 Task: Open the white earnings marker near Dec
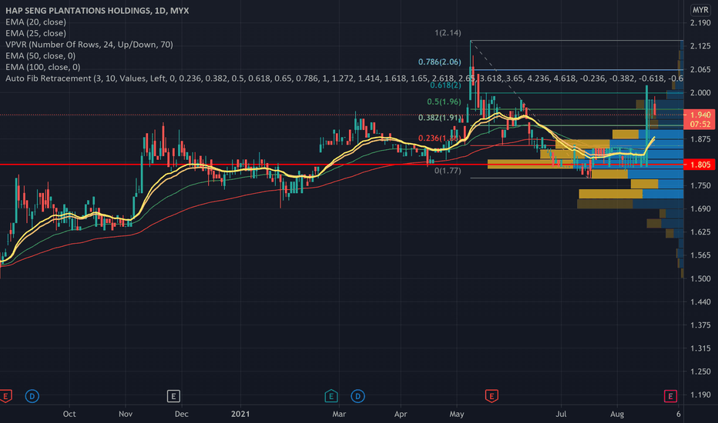pos(173,396)
